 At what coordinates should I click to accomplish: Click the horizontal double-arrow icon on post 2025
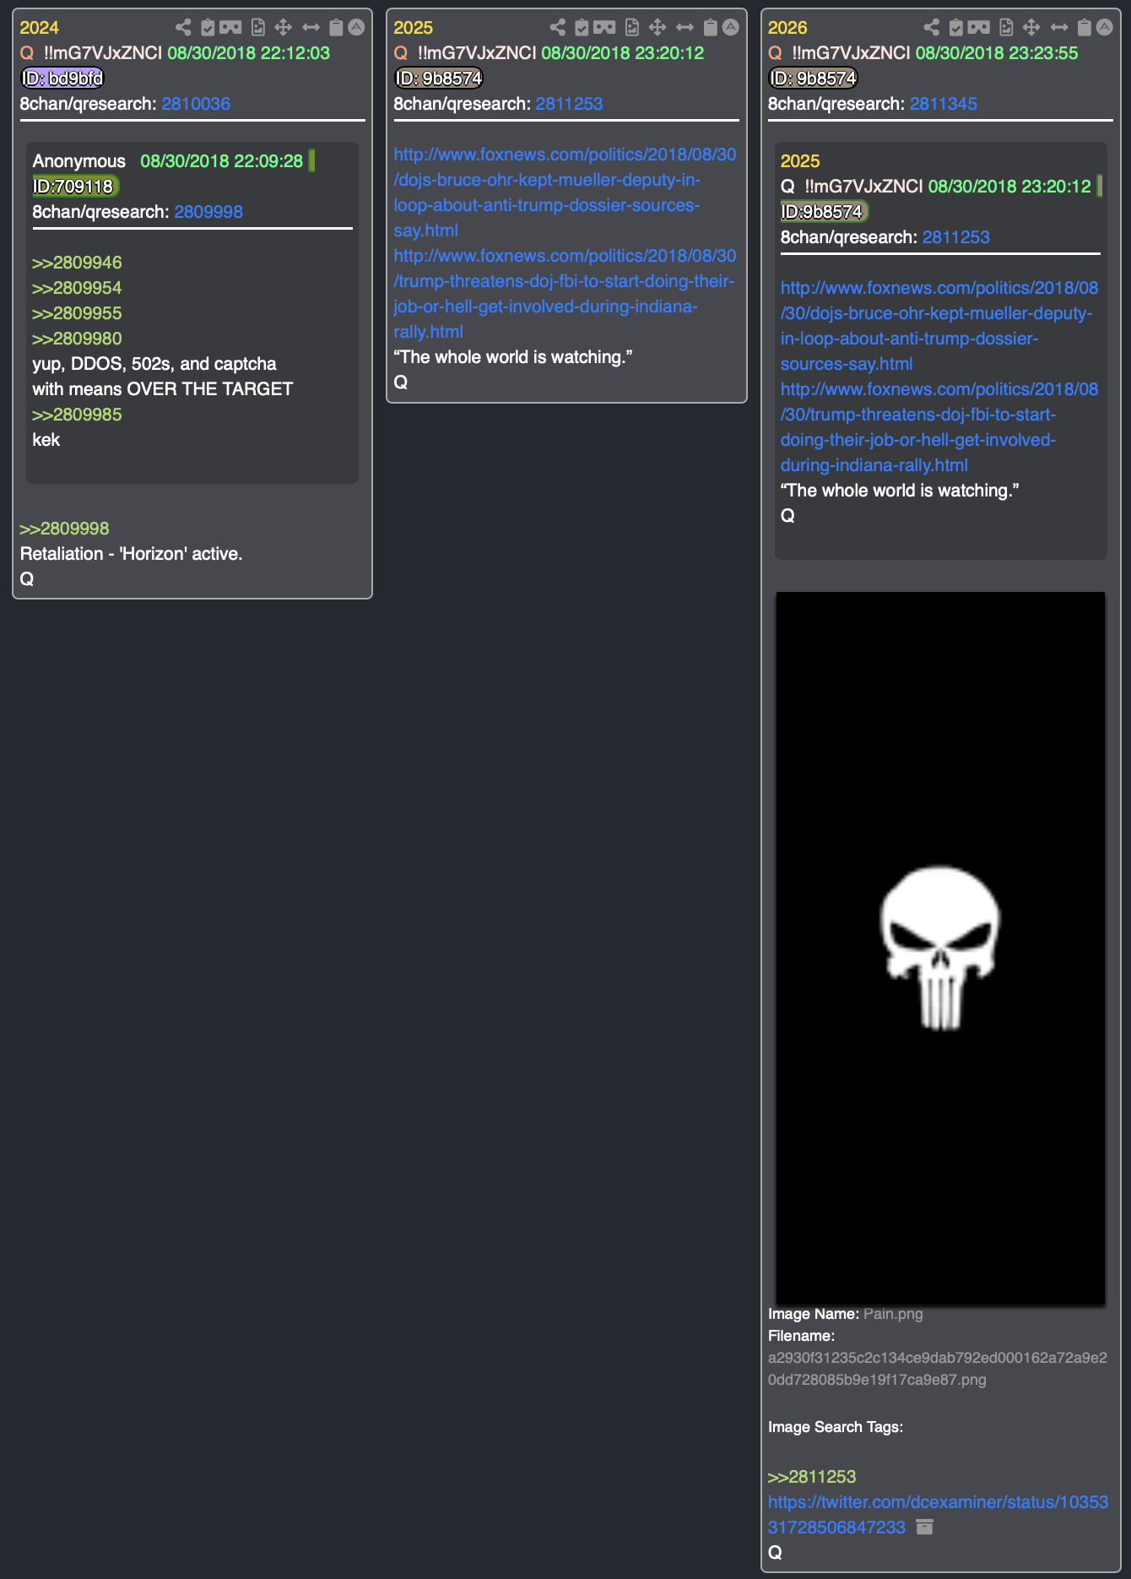(x=685, y=28)
